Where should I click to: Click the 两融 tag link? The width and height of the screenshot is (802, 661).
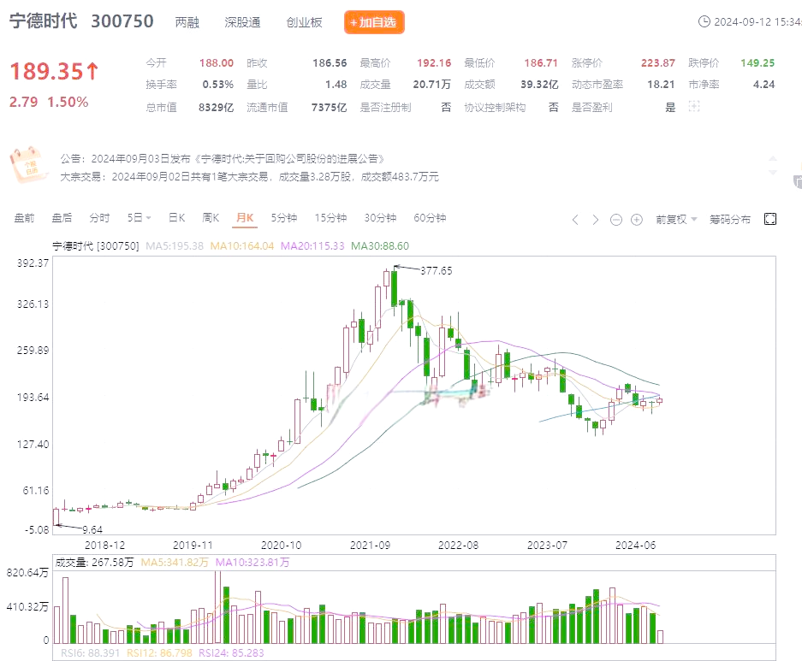pos(187,22)
